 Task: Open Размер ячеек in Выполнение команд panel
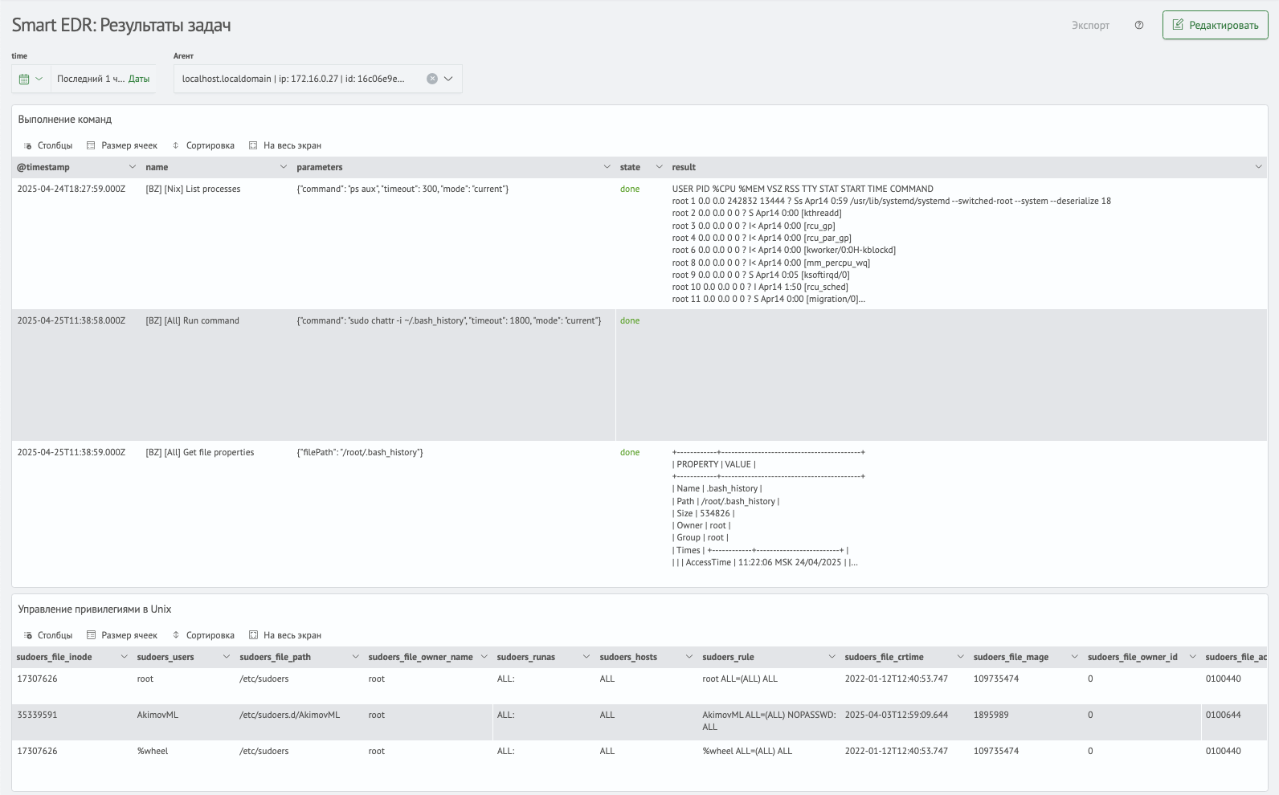coord(122,145)
